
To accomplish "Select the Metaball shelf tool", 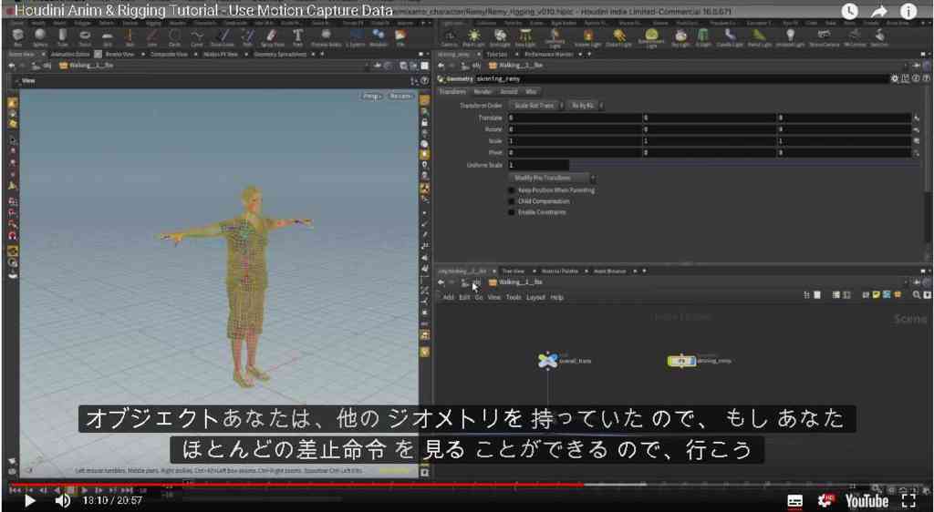I will (379, 37).
